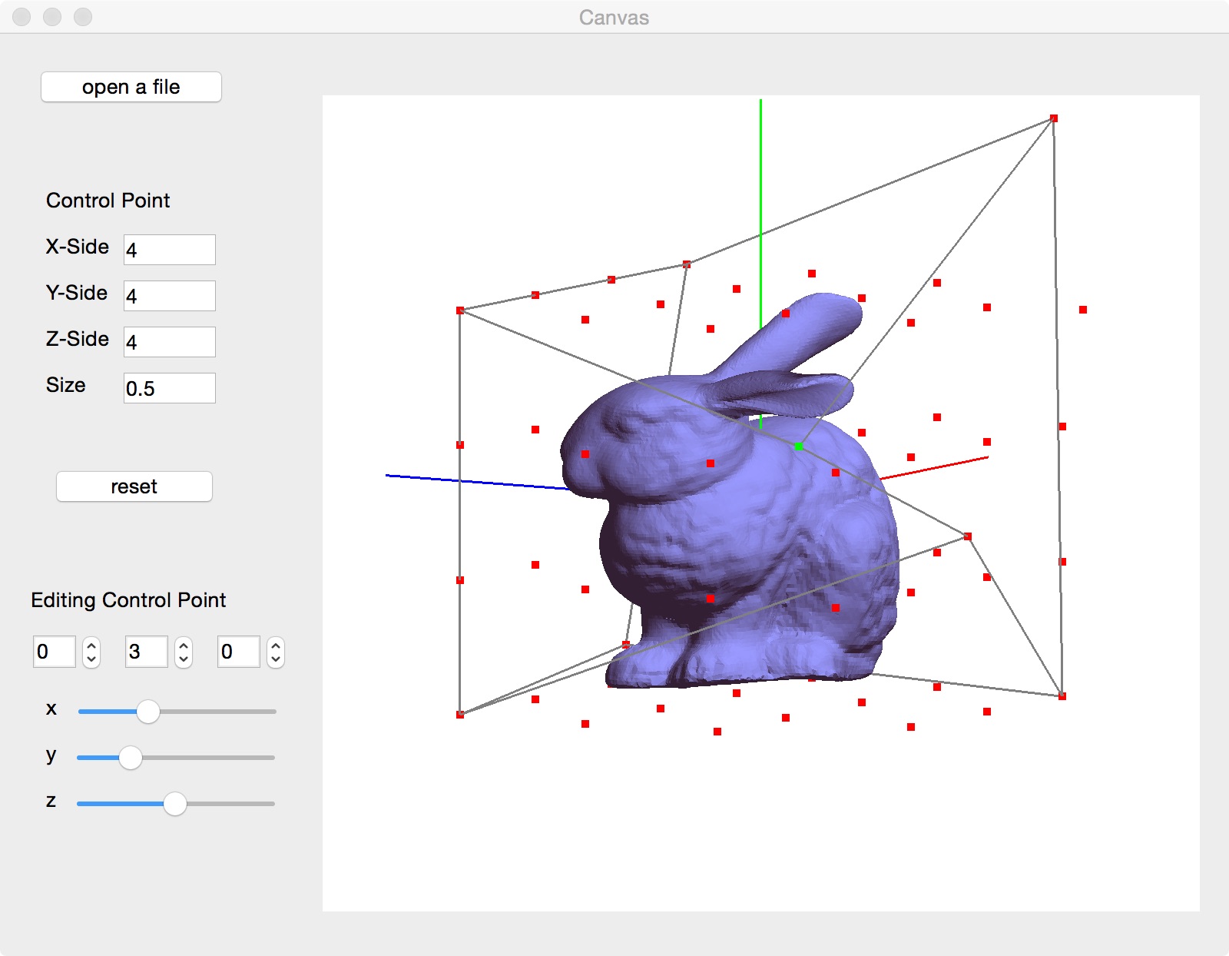Increment the third control point index
The height and width of the screenshot is (956, 1229).
(276, 646)
